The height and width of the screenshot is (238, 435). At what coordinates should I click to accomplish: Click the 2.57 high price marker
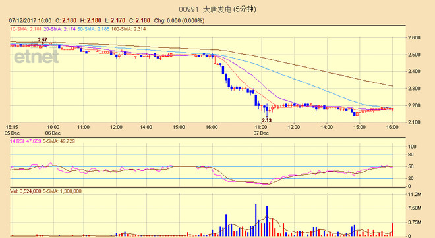point(42,40)
